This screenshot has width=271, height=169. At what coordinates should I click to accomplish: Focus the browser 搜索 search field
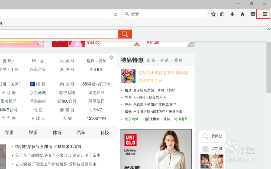[x=165, y=14]
